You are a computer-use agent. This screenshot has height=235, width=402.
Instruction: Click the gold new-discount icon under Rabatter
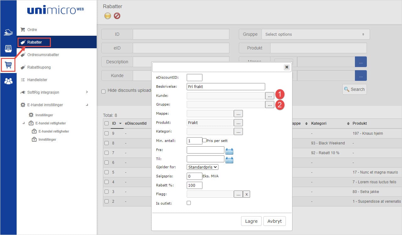[108, 16]
